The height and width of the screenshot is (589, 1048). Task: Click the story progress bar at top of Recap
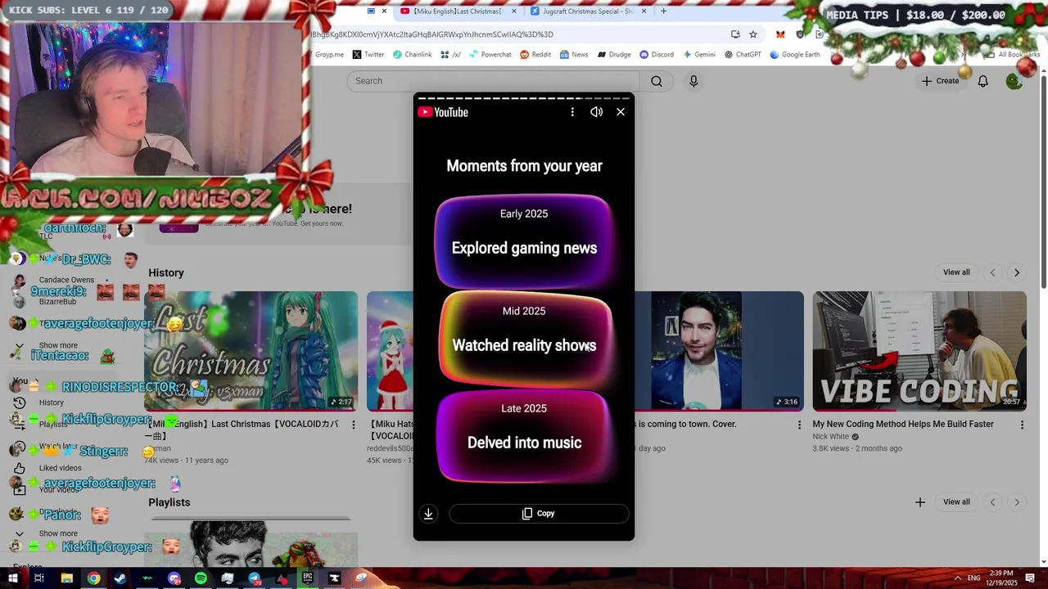524,98
